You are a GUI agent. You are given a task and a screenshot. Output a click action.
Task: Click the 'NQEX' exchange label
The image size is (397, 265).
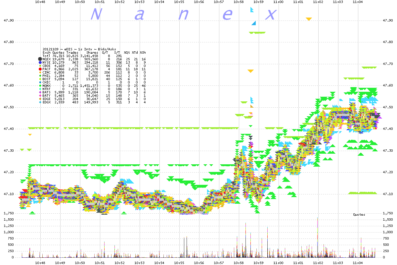point(47,59)
